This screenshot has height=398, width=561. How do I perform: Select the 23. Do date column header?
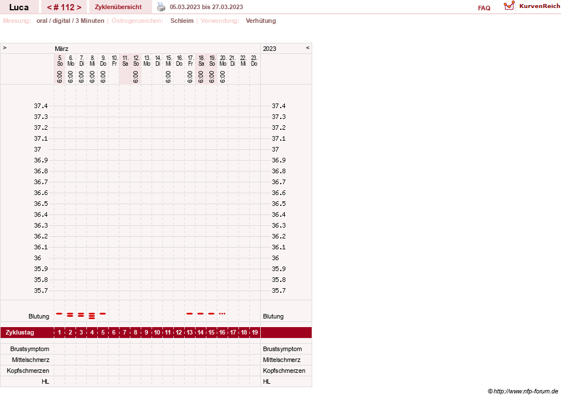(254, 61)
